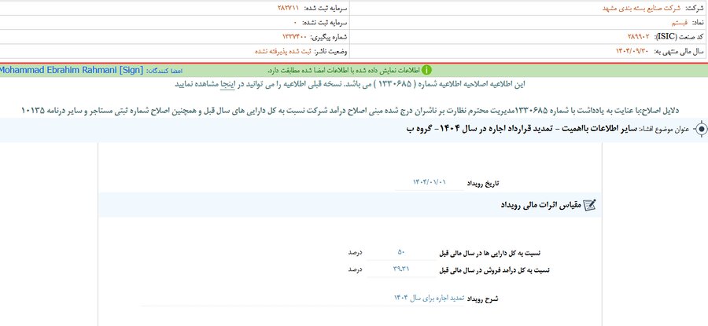Click tracking number ۱۳۳۷۴۰۰
This screenshot has width=708, height=326.
pos(295,37)
